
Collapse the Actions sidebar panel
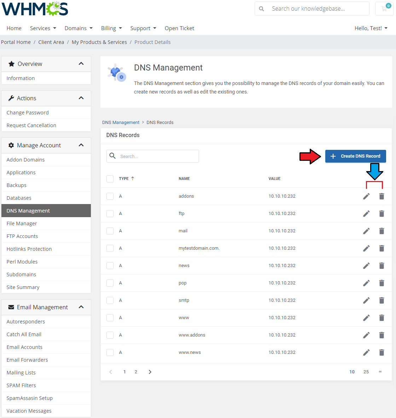81,98
